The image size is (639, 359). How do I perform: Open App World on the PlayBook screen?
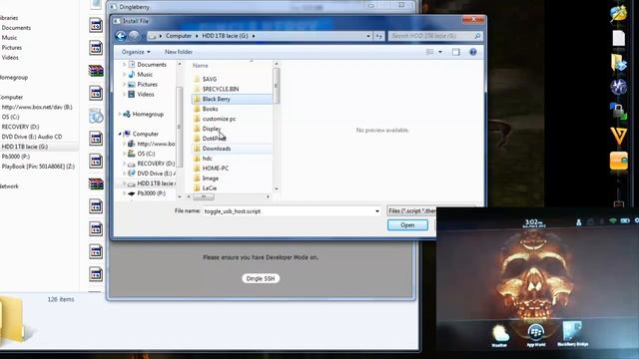click(x=535, y=335)
